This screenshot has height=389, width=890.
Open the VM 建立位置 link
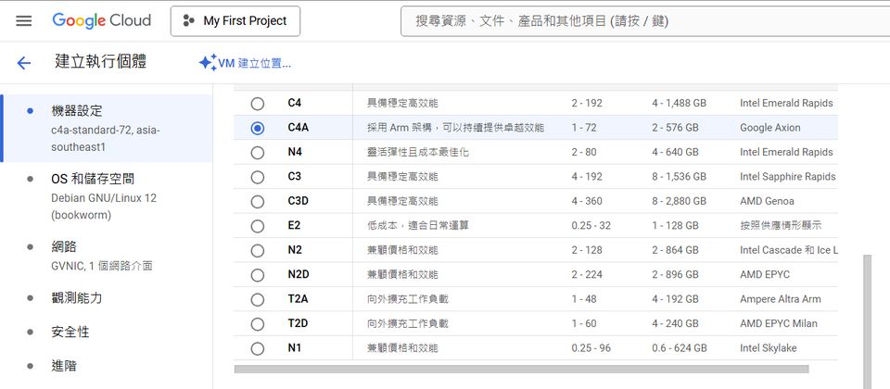(x=254, y=63)
